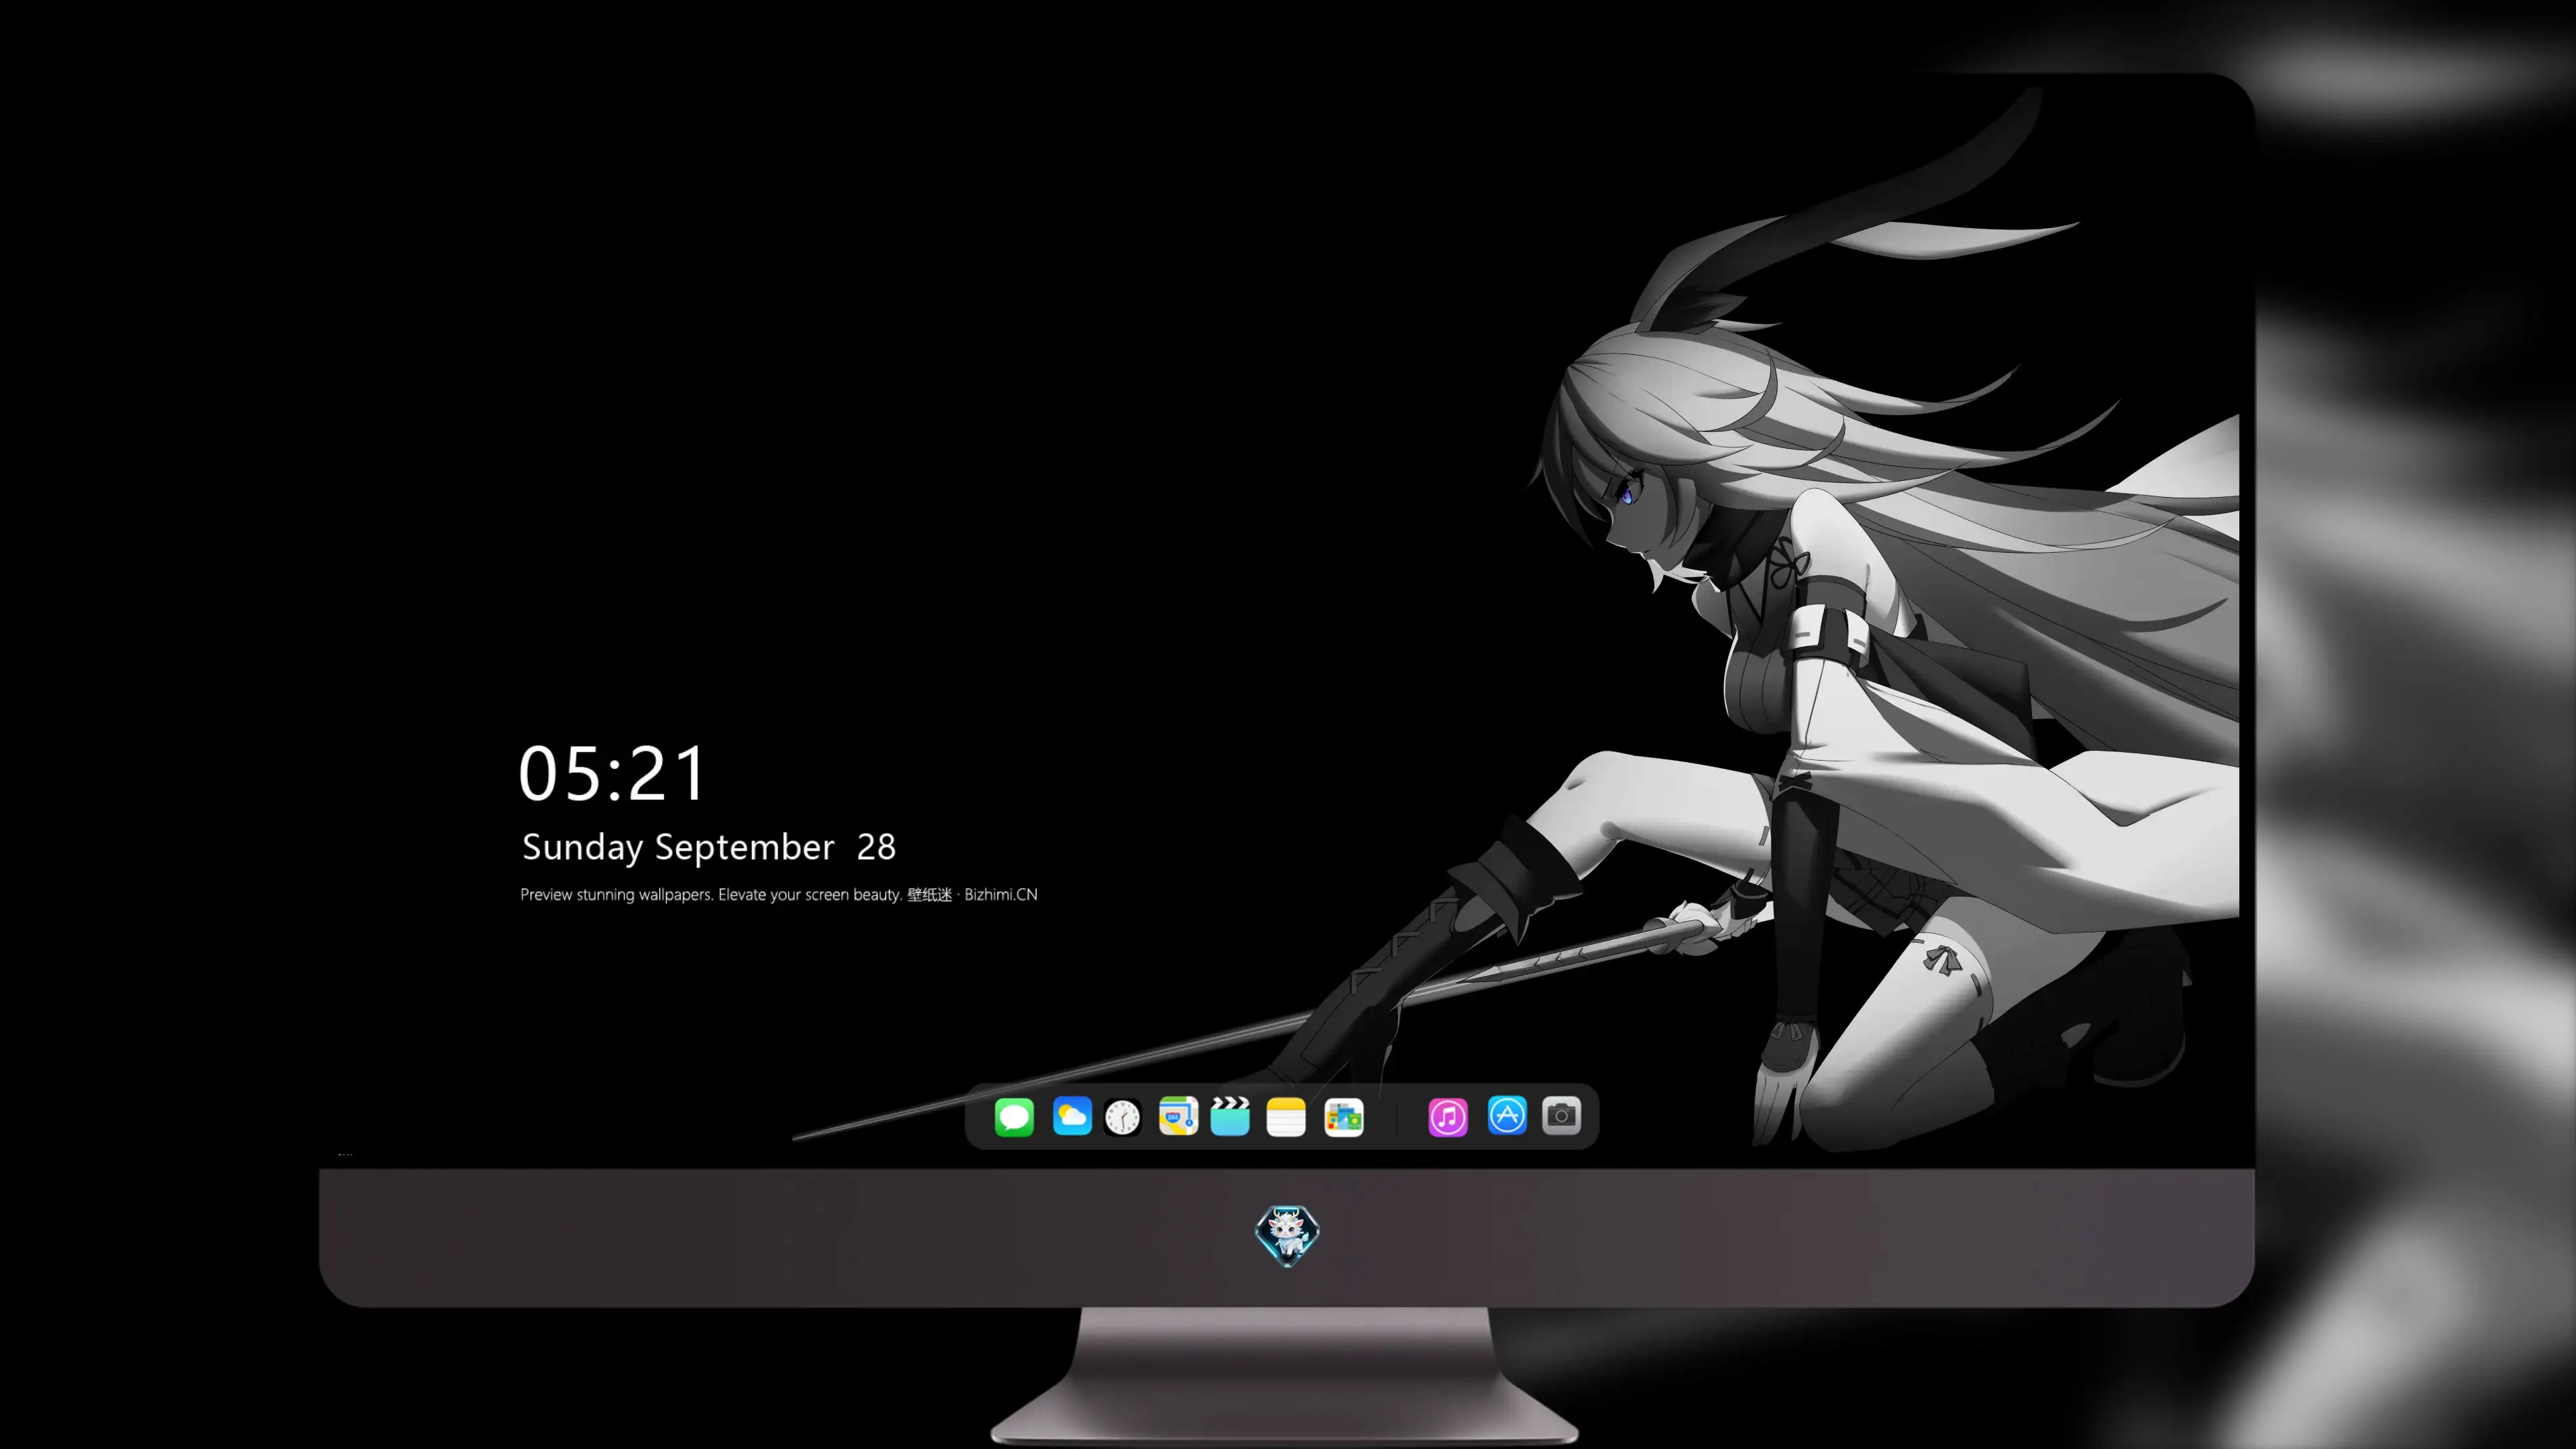This screenshot has width=2576, height=1449.
Task: Open the green Messages app in dock
Action: click(x=1014, y=1117)
